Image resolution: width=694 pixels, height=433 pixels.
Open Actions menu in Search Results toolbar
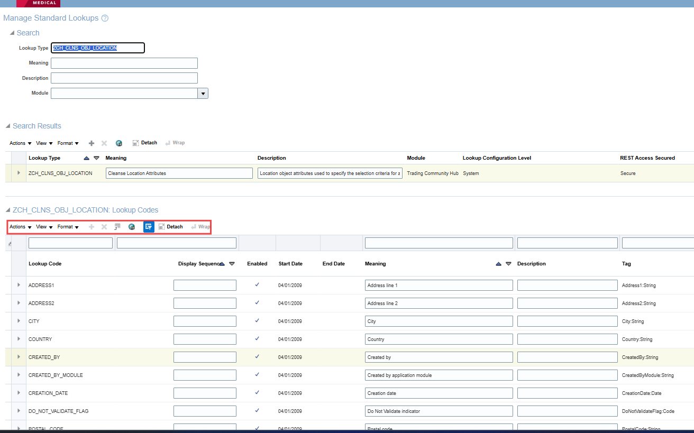click(x=21, y=143)
